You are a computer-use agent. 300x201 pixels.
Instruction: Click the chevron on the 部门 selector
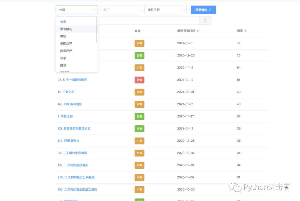point(139,10)
